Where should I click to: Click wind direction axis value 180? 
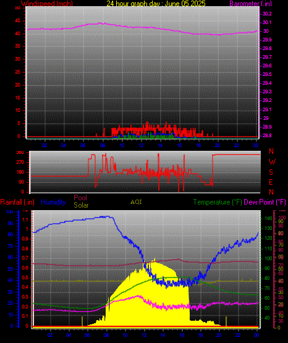coord(20,172)
